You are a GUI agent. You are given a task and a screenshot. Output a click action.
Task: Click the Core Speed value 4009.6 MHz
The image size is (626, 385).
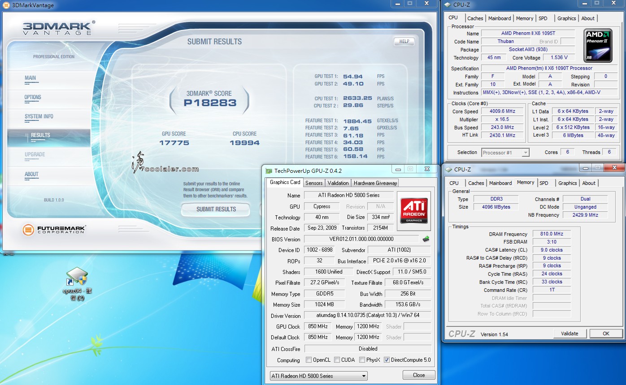503,111
